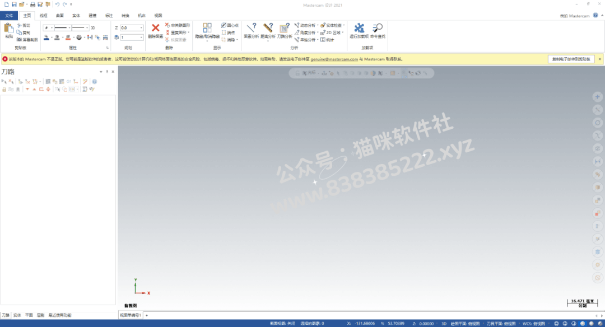Click 我的 Mastercam in the top right
The width and height of the screenshot is (605, 327).
point(575,16)
